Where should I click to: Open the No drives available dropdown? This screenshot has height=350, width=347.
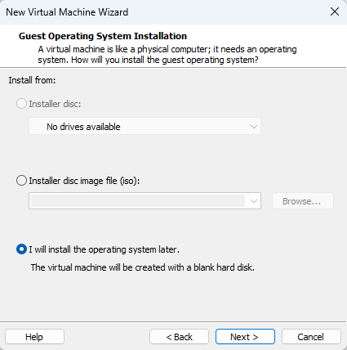tap(145, 127)
